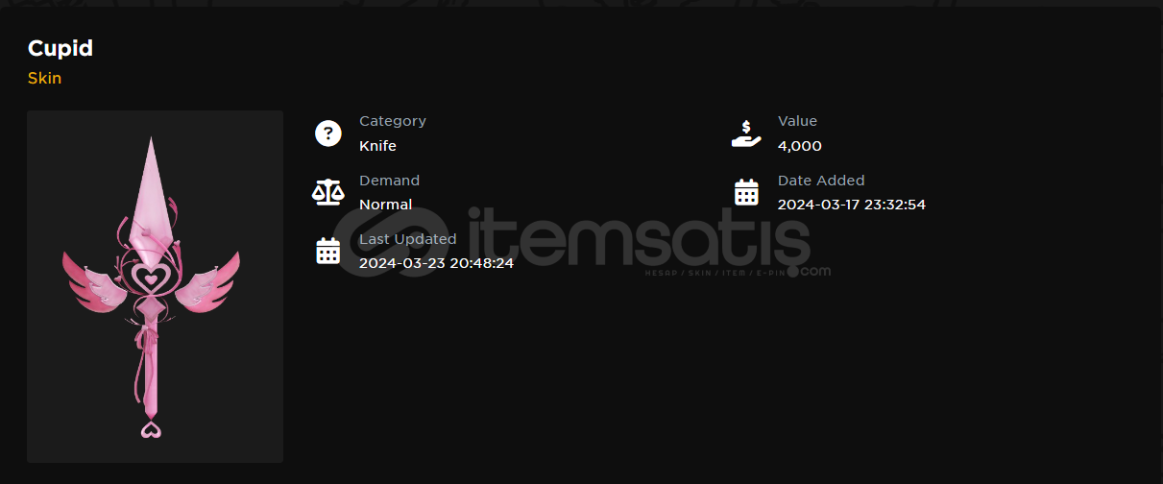Screen dimensions: 1163x484
Task: Click the Demand label text
Action: [389, 180]
